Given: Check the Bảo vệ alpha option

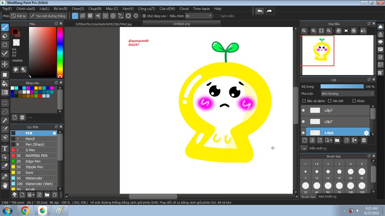Looking at the screenshot, I should (304, 101).
